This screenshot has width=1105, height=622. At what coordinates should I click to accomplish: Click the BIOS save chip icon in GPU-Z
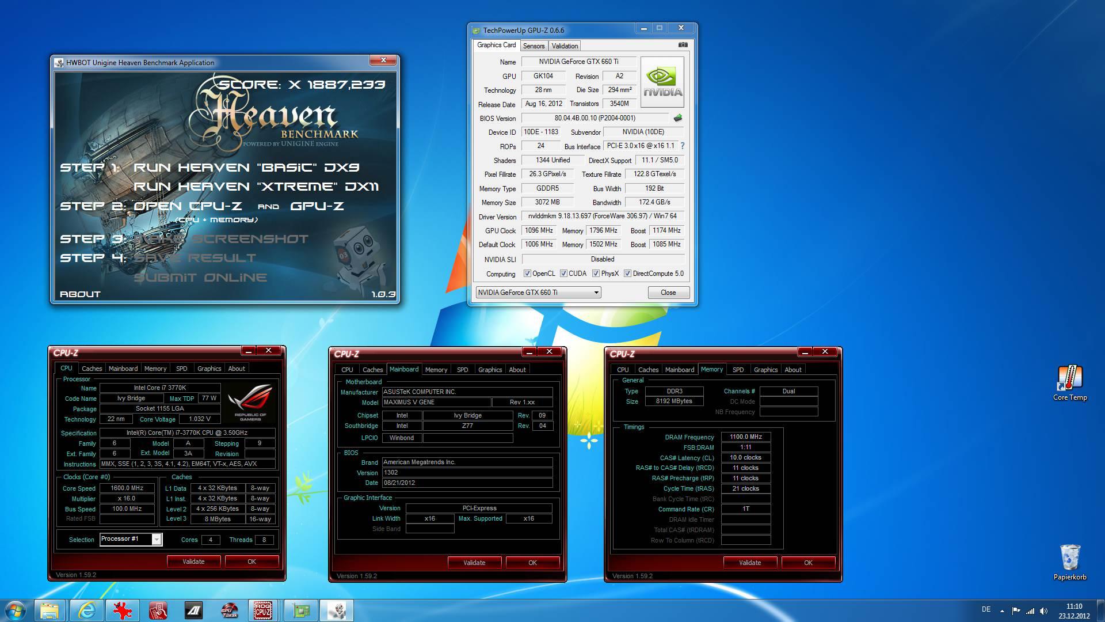[x=678, y=118]
